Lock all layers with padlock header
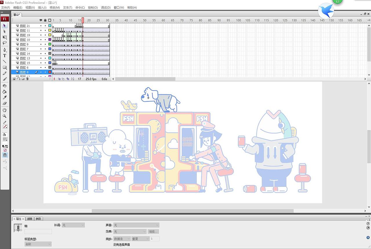 click(x=45, y=20)
